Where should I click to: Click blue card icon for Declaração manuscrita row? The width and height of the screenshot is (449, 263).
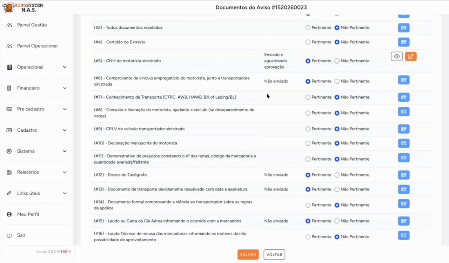[403, 143]
